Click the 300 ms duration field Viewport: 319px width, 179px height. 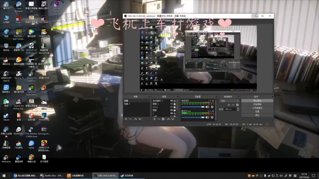click(x=230, y=109)
